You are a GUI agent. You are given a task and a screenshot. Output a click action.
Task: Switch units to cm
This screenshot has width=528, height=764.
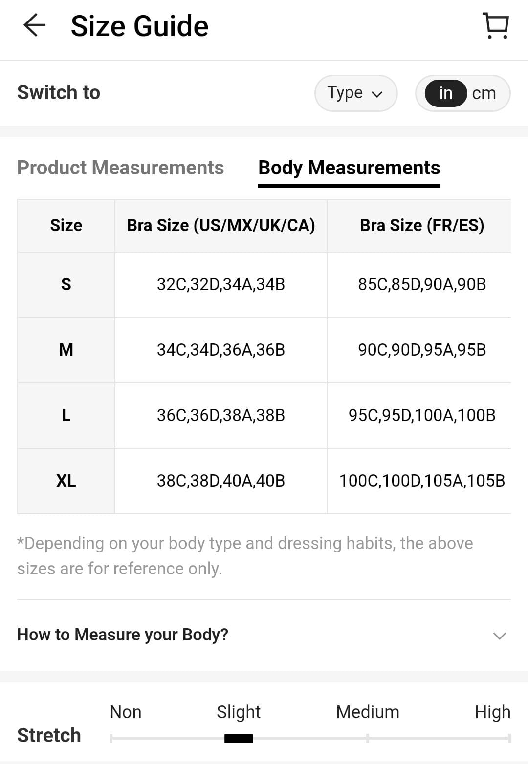pyautogui.click(x=484, y=93)
